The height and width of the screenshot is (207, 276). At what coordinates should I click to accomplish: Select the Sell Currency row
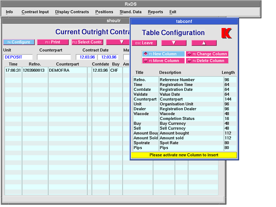click(185, 128)
